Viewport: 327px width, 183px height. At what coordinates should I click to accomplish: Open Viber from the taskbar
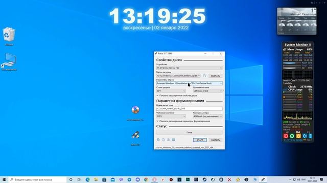coord(121,179)
